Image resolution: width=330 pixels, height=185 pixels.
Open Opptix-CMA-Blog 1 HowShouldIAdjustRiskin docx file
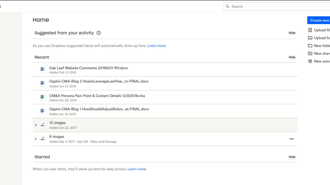click(99, 109)
